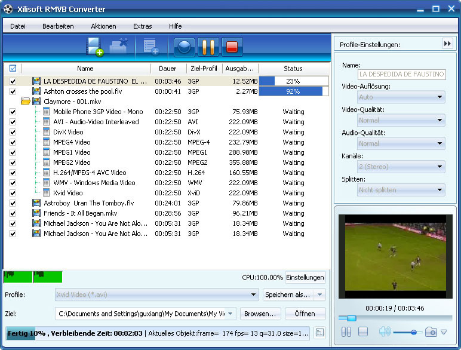Stop conversion with red stop button

(232, 47)
